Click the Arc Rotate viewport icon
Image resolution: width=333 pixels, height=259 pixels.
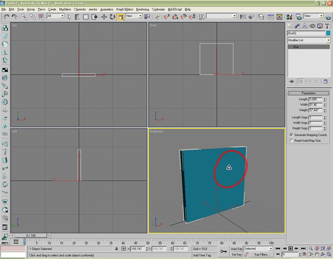coord(323,254)
